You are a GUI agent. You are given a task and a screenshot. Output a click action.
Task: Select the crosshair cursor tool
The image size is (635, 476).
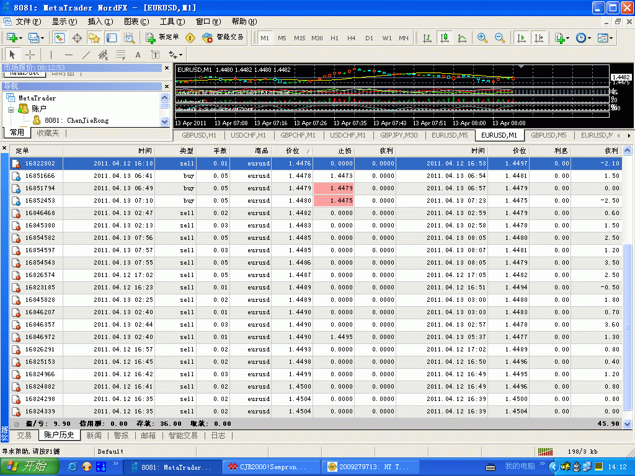[x=30, y=55]
